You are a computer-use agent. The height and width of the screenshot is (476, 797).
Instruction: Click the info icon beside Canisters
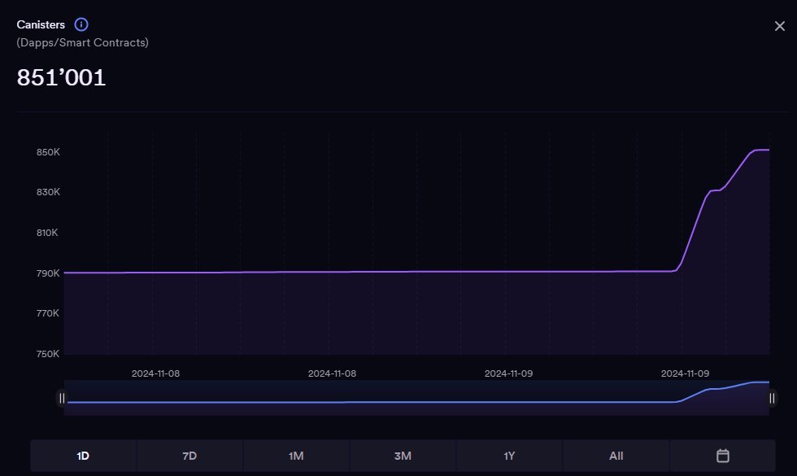tap(81, 24)
